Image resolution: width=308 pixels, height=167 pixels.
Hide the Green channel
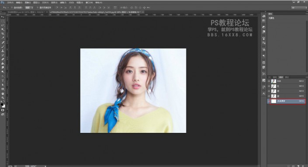(x=269, y=91)
